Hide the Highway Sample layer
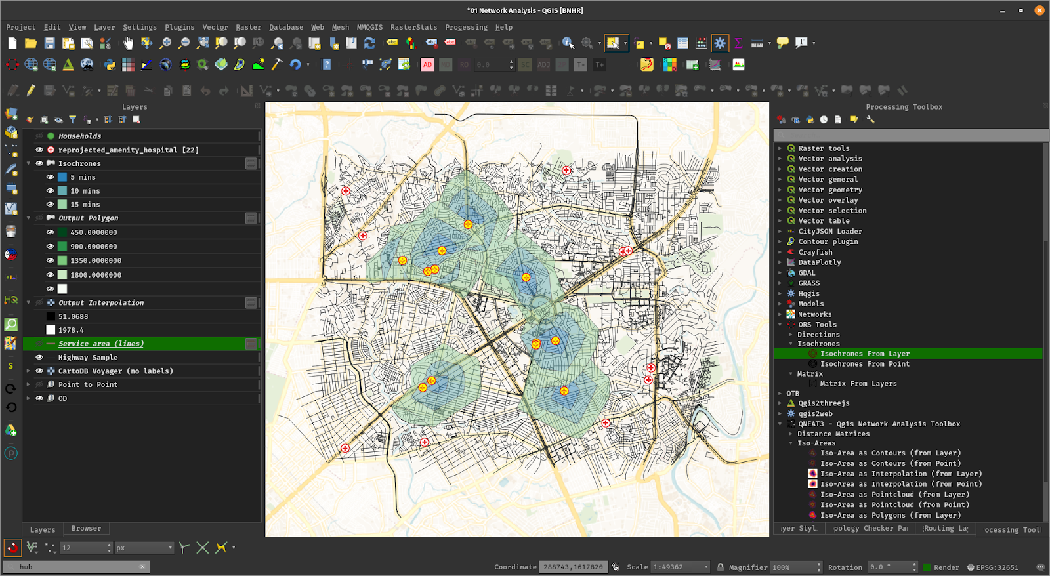This screenshot has width=1050, height=576. click(x=39, y=358)
